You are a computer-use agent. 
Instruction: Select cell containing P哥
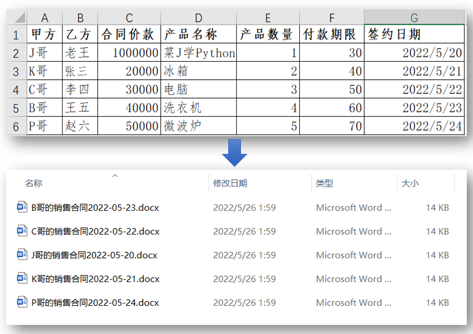[45, 126]
